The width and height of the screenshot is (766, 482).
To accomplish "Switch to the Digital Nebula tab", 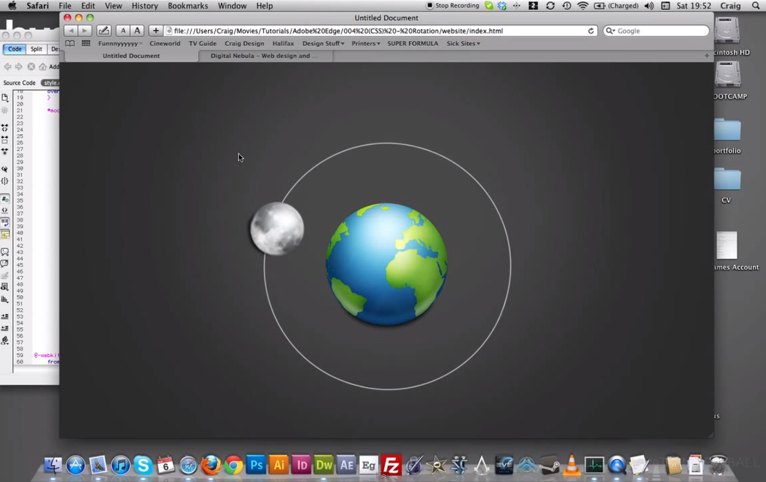I will pyautogui.click(x=264, y=56).
